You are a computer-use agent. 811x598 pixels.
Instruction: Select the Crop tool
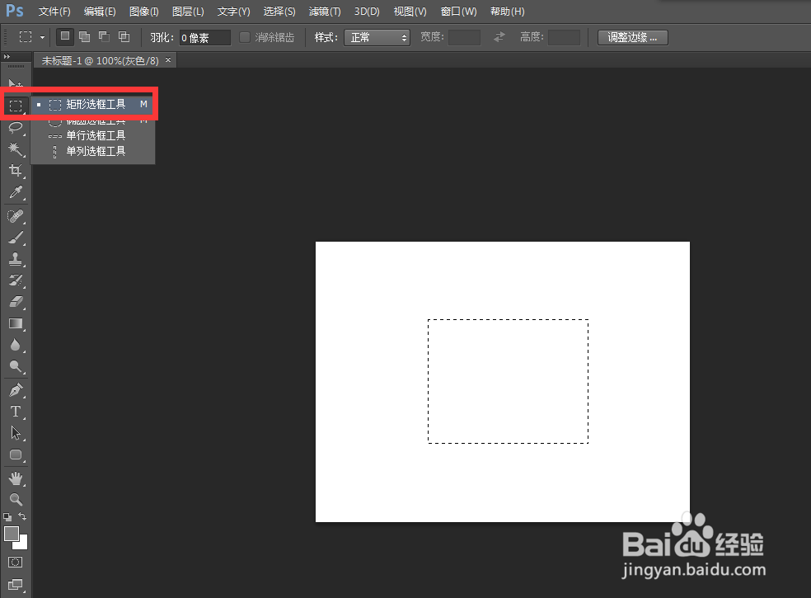click(16, 171)
